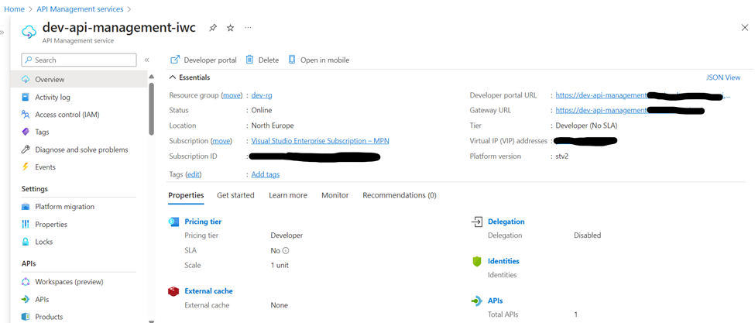
Task: Click the Identities shield icon
Action: 477,261
